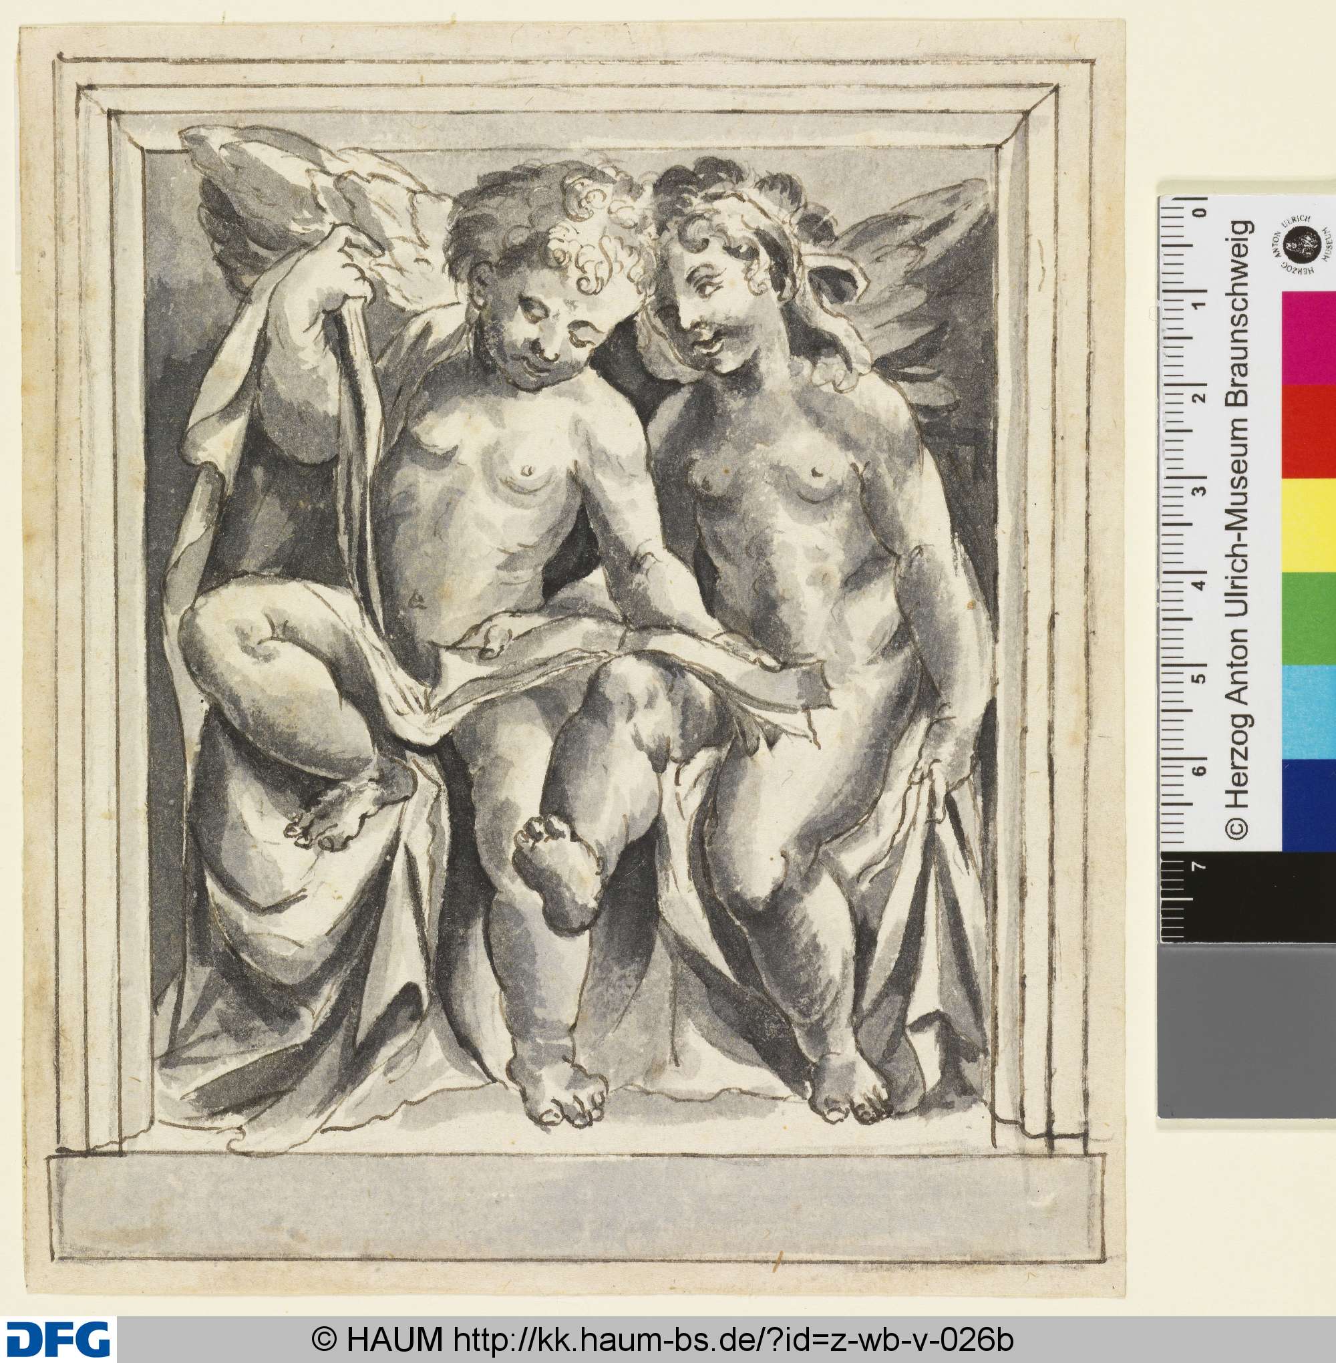This screenshot has height=1363, width=1336.
Task: Click the HAUM URL caption text
Action: [663, 1339]
